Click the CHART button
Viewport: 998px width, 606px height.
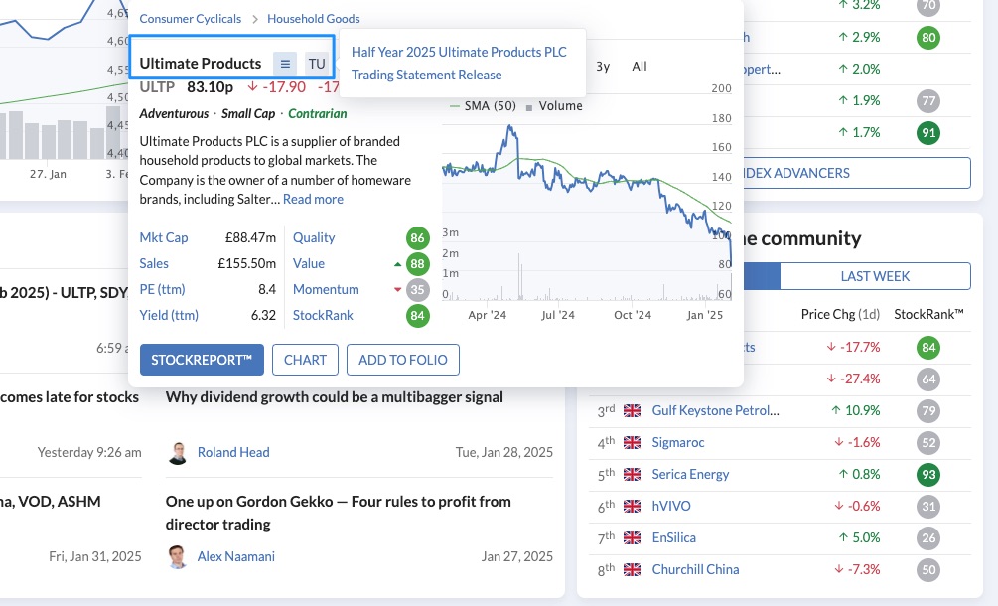click(x=306, y=360)
